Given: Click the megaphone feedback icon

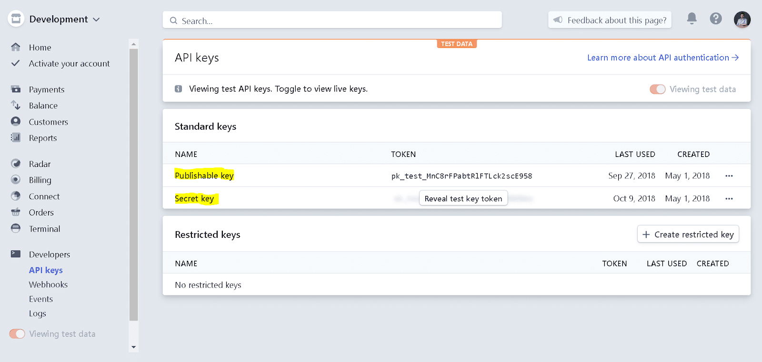Looking at the screenshot, I should (558, 20).
